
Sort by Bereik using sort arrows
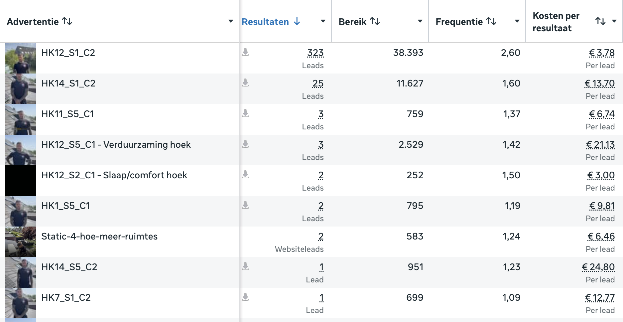[375, 22]
